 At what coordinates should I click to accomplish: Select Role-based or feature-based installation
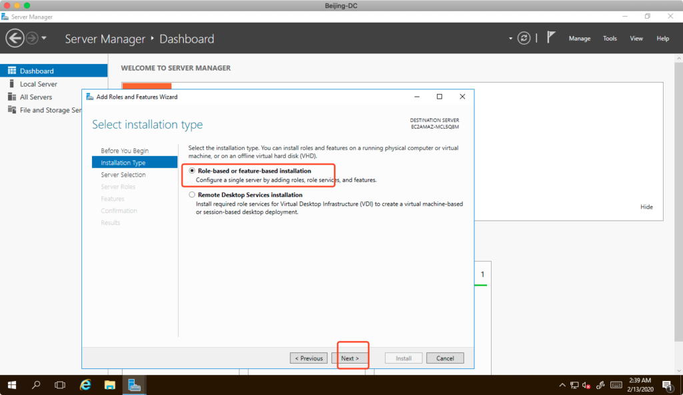[x=192, y=171]
